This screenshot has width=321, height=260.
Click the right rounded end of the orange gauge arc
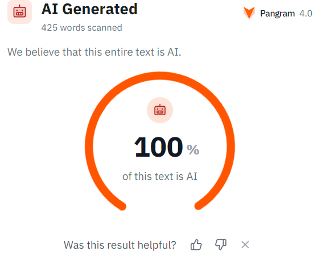tap(198, 206)
